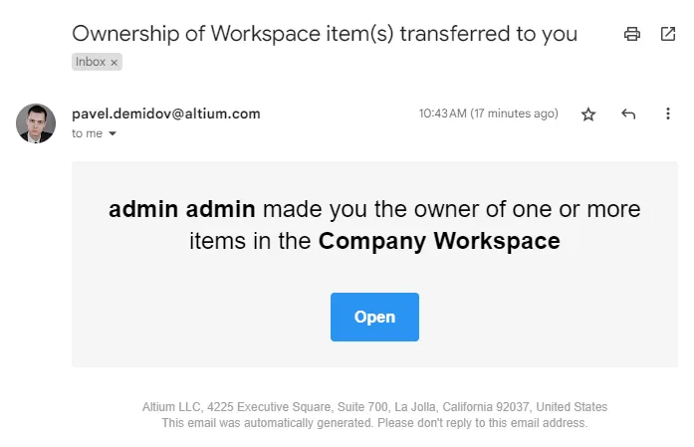Print this email using the printer icon
The height and width of the screenshot is (447, 694).
tap(631, 34)
